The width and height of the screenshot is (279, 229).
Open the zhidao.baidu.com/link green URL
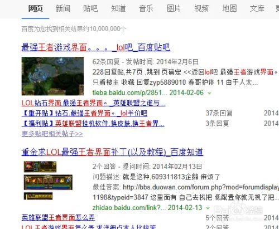coord(128,207)
